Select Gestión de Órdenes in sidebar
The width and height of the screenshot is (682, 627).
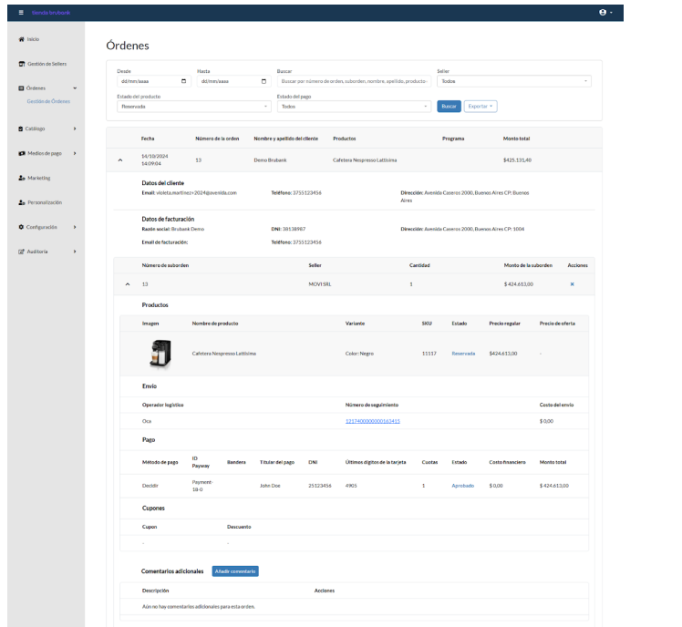(49, 100)
